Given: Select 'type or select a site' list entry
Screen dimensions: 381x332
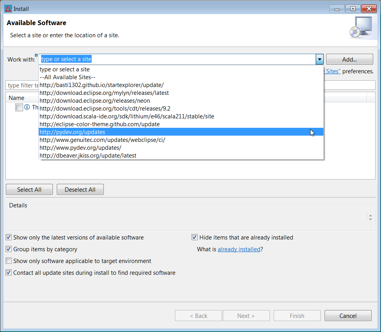Looking at the screenshot, I should pyautogui.click(x=181, y=69).
